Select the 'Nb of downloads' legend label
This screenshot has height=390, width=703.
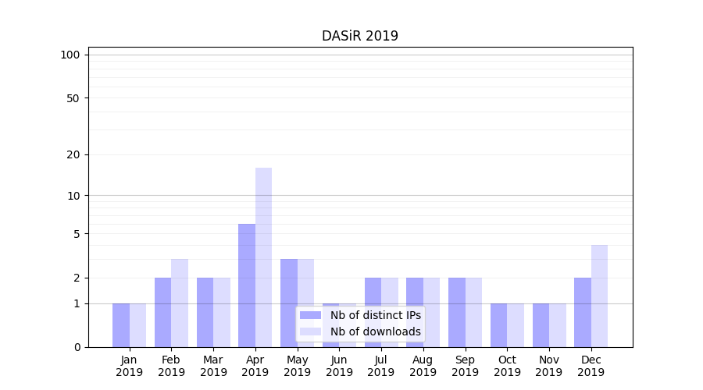coord(375,331)
